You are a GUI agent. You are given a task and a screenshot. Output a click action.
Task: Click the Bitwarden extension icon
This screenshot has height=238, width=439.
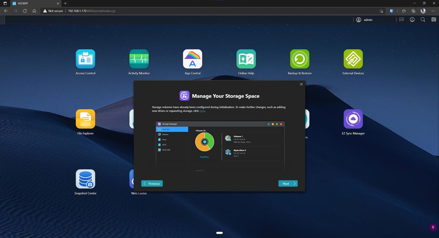(x=391, y=11)
